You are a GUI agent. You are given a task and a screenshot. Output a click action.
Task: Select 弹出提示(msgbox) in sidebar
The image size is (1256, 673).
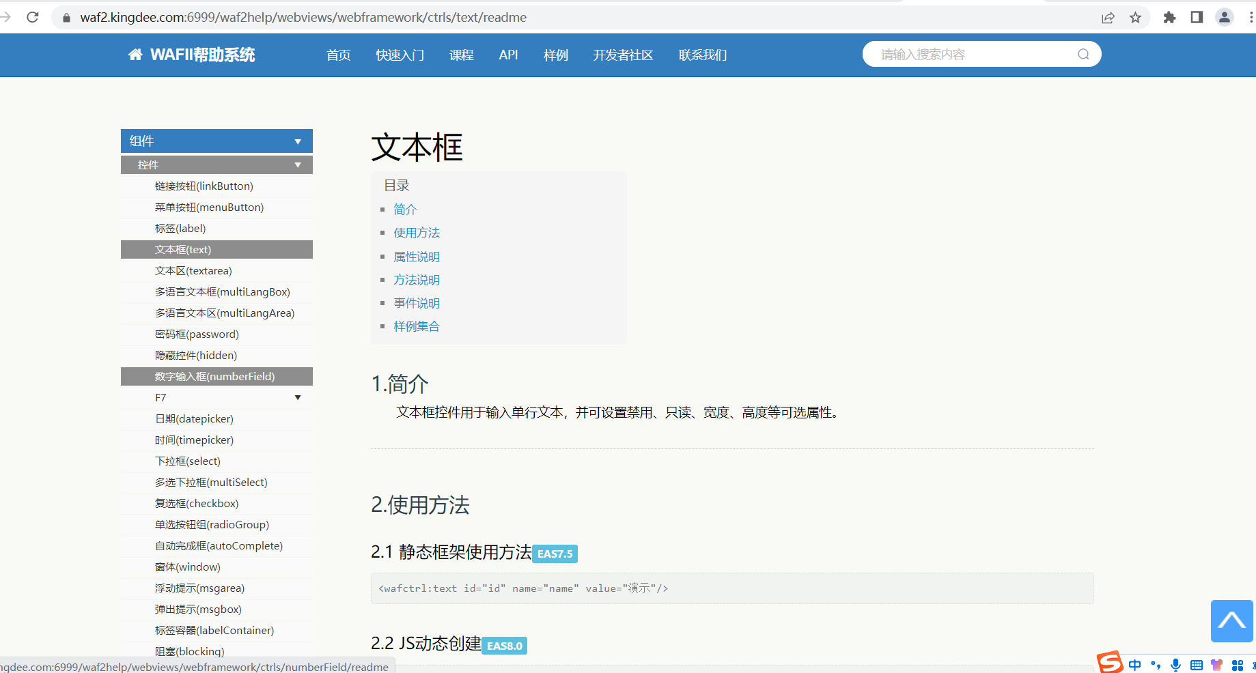pos(217,610)
